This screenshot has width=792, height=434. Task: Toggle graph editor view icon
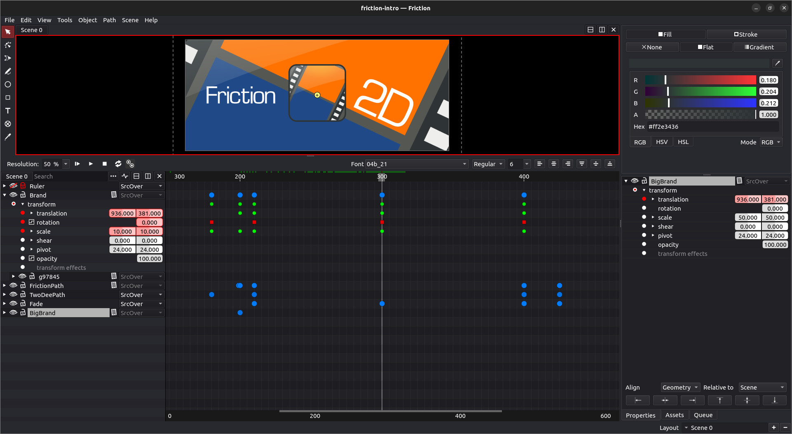tap(125, 176)
